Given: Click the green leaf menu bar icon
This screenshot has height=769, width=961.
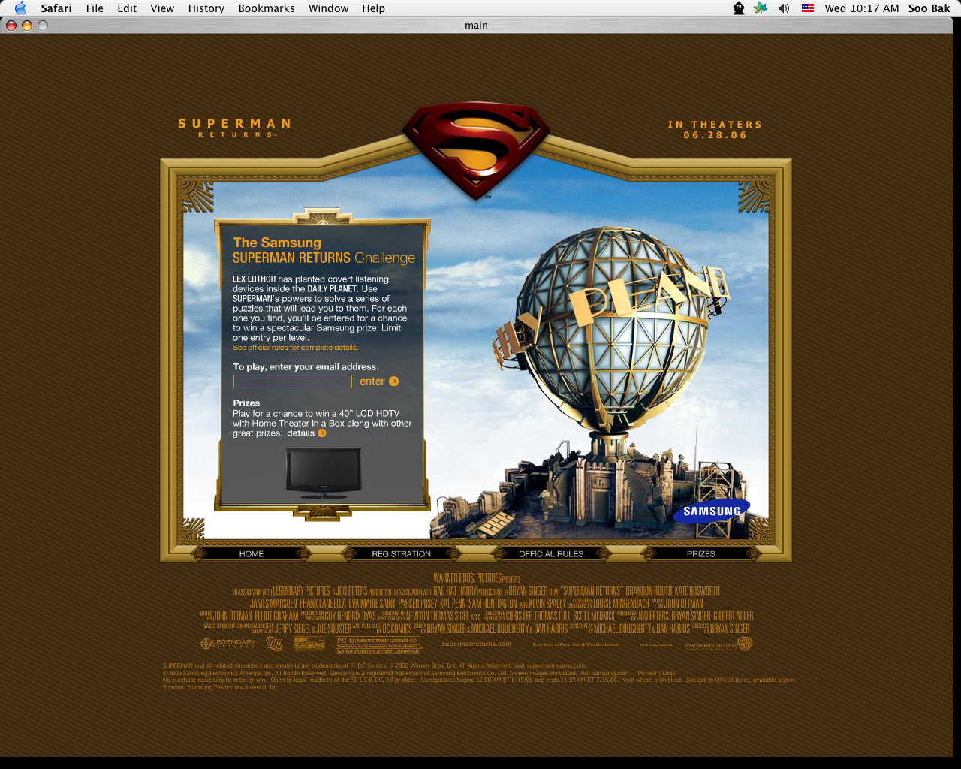Looking at the screenshot, I should pyautogui.click(x=761, y=8).
